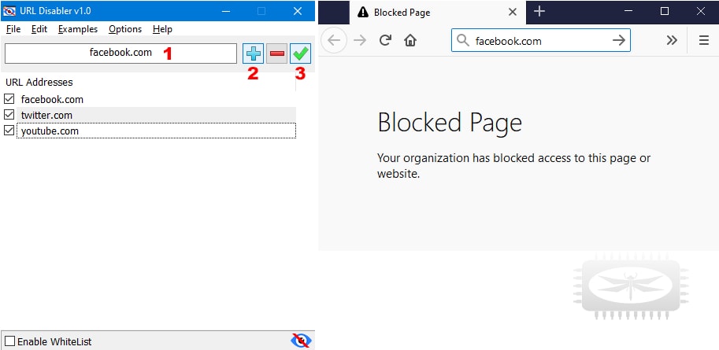
Task: Open the Edit menu
Action: 39,29
